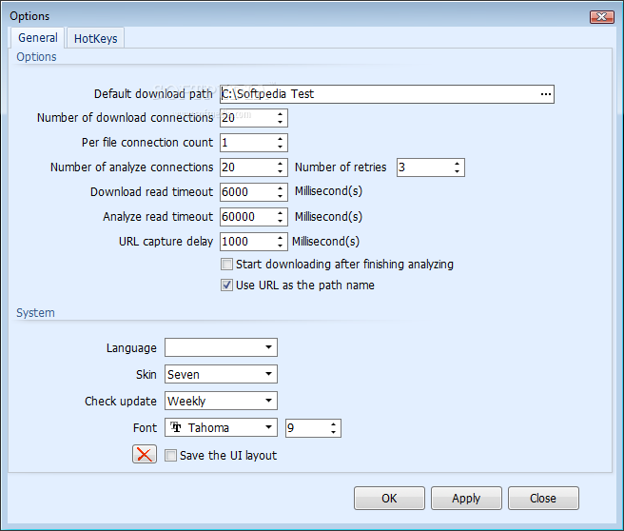Open the browse ellipsis button for download path
Viewport: 624px width, 531px height.
tap(546, 94)
